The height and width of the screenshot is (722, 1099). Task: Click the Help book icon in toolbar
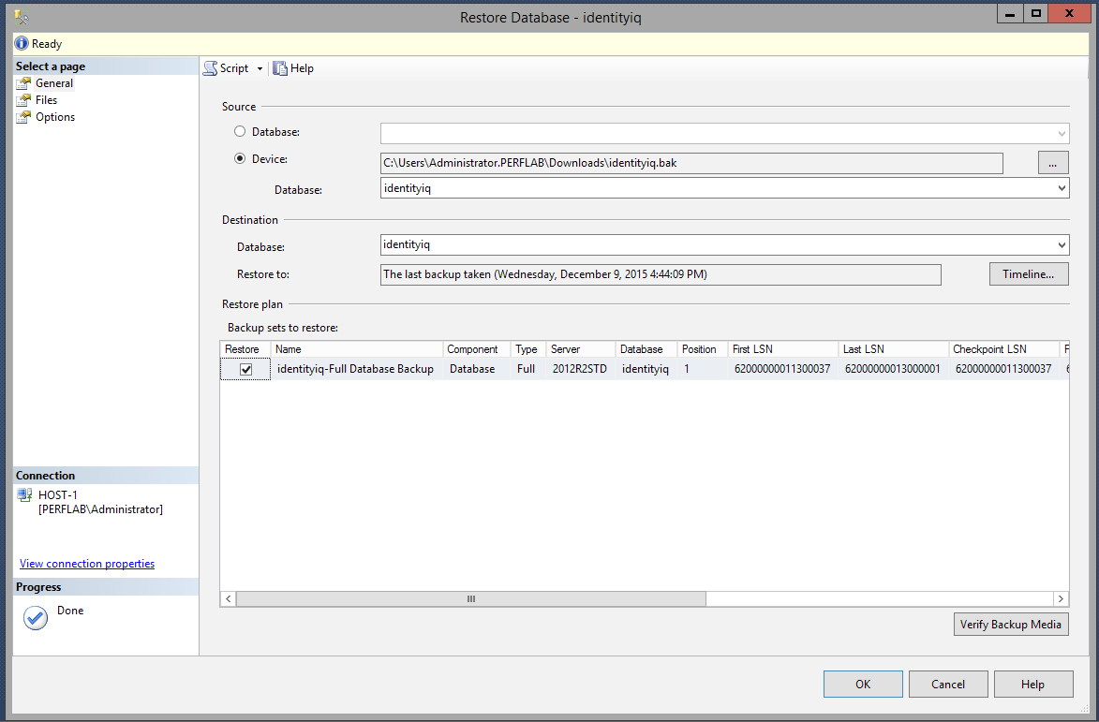pyautogui.click(x=280, y=68)
